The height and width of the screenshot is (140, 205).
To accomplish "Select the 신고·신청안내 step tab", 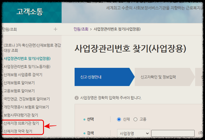I will (104, 77).
